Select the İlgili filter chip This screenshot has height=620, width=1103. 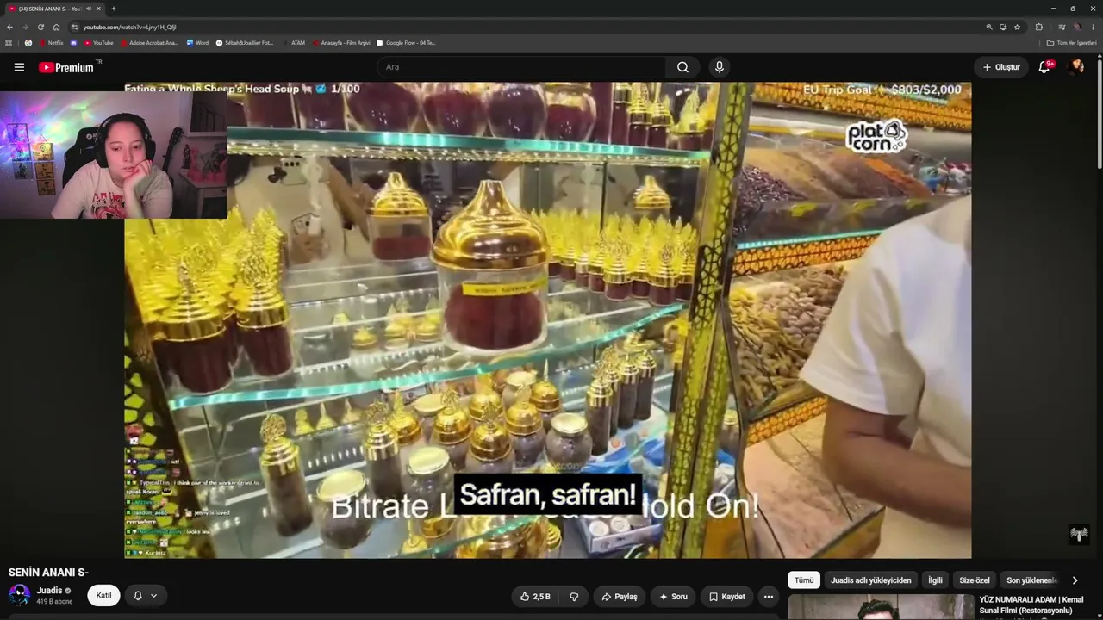tap(935, 580)
